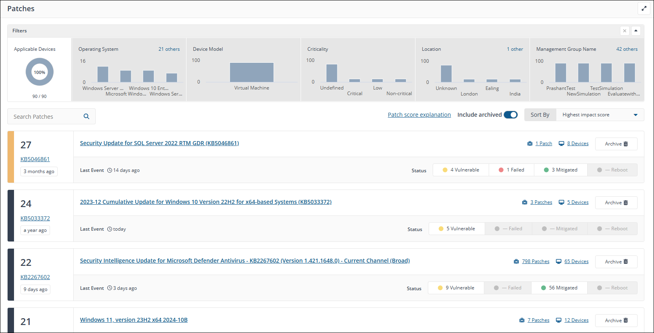Click the Applicable Devices donut chart
This screenshot has height=333, width=654.
pyautogui.click(x=40, y=72)
